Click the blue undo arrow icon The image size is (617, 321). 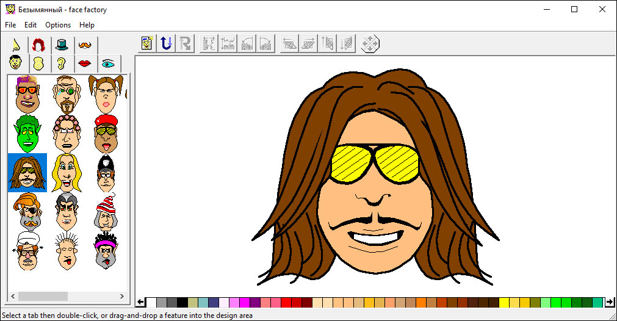coord(166,43)
